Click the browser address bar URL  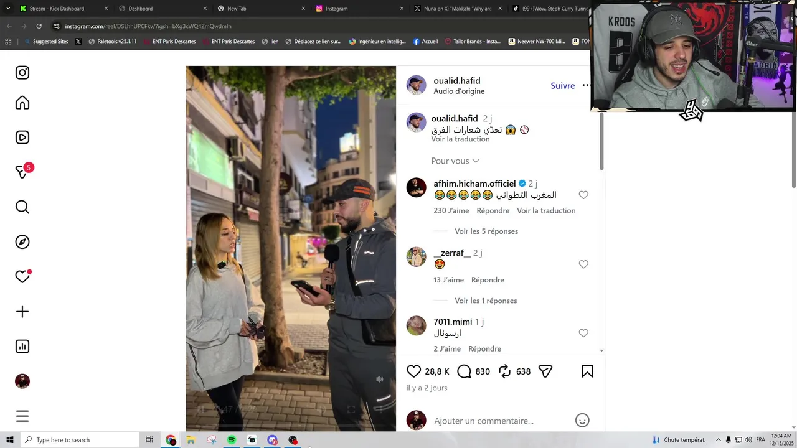tap(148, 26)
